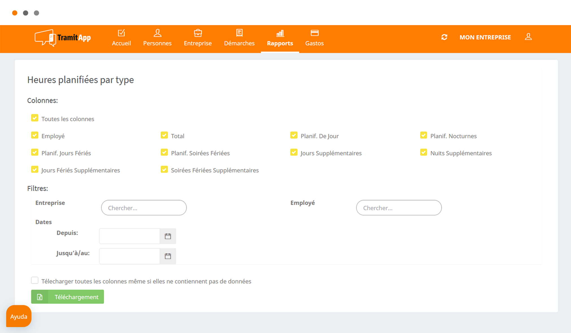571x333 pixels.
Task: Uncheck Planif. De Jour
Action: point(294,135)
